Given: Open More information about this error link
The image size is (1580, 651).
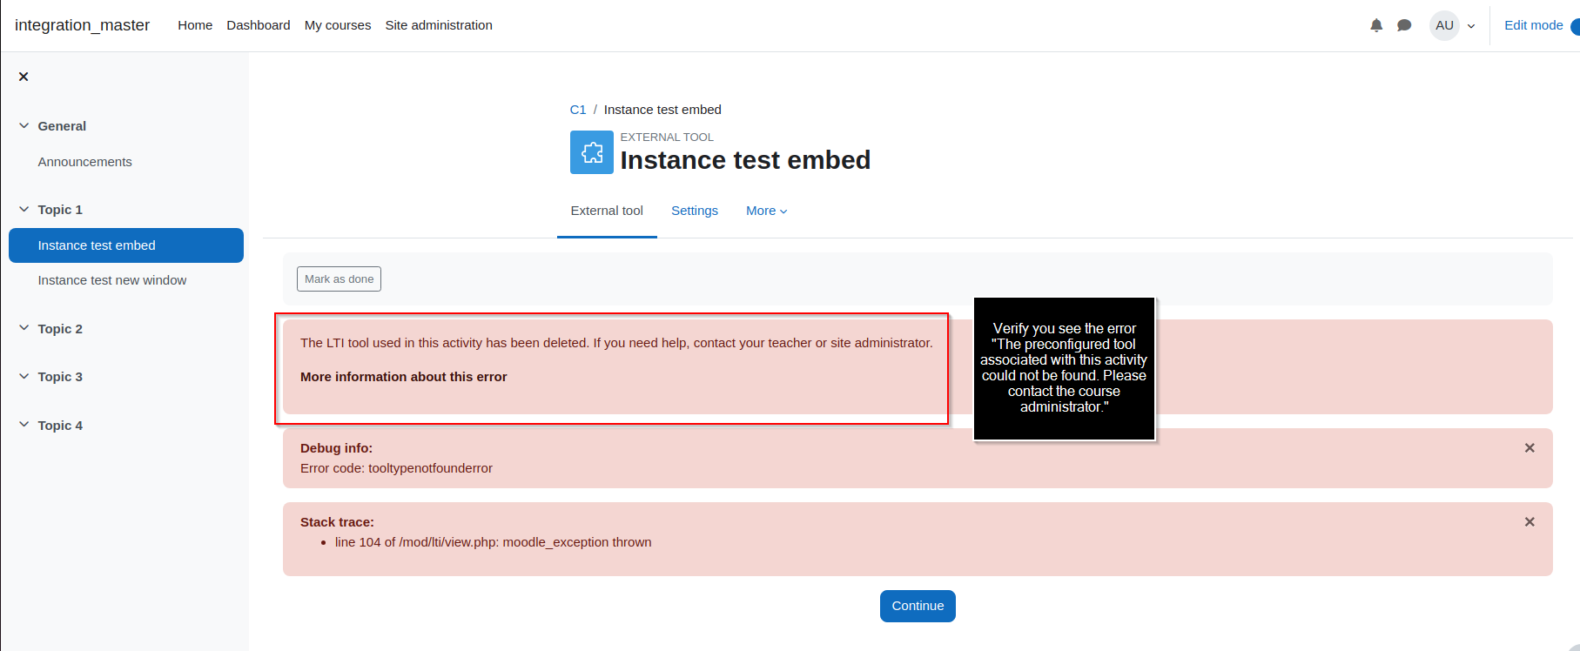Looking at the screenshot, I should (x=404, y=377).
